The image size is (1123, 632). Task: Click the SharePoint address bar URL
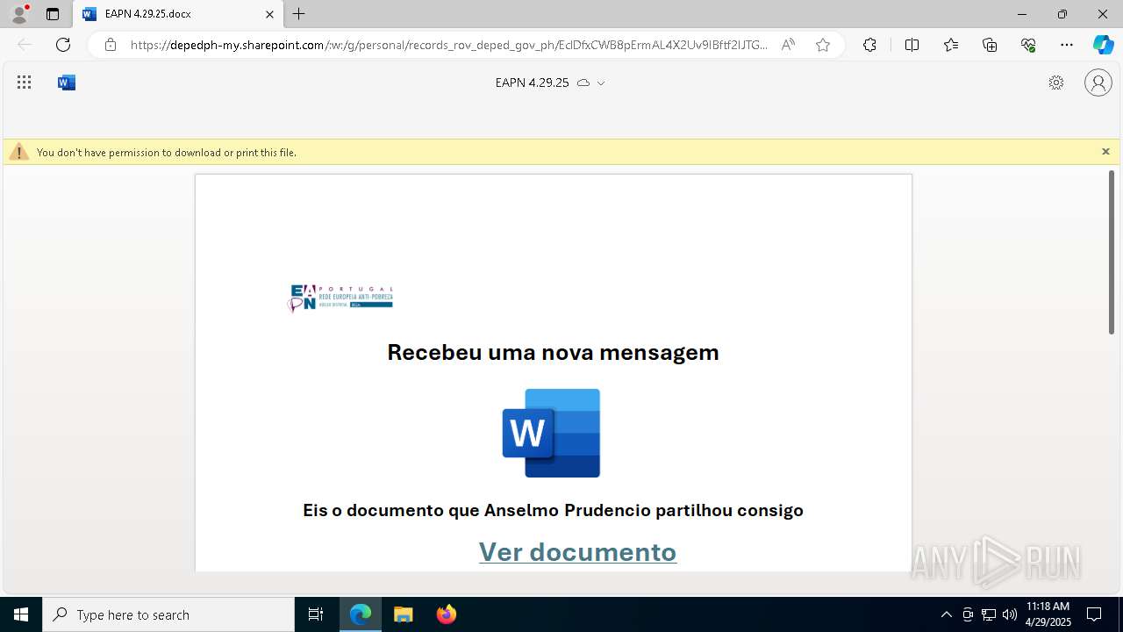click(x=448, y=45)
